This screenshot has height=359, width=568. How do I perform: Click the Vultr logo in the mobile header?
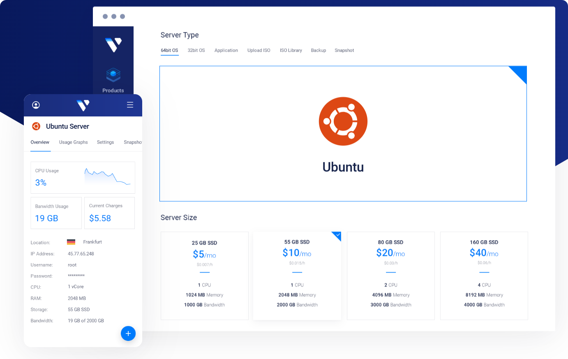click(83, 105)
